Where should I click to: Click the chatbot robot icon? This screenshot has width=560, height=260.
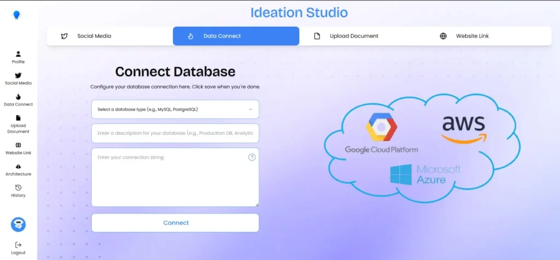[18, 224]
